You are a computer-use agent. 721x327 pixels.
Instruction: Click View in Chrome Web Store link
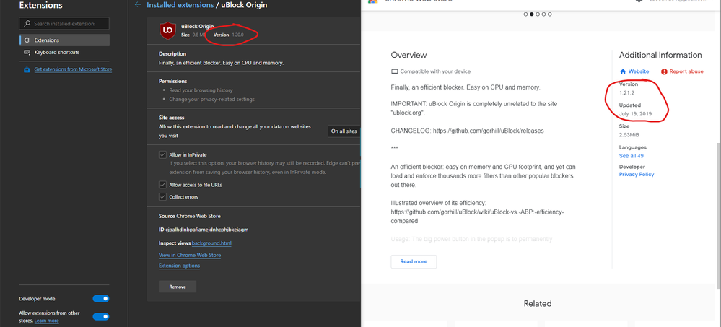[x=189, y=255]
